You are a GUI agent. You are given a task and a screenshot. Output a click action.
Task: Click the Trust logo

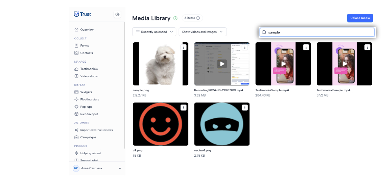click(x=82, y=14)
